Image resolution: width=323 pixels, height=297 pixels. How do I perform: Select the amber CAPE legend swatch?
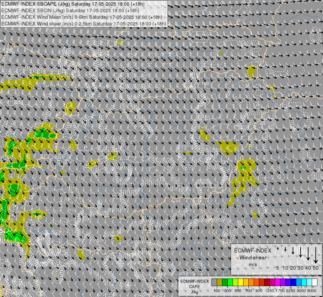coord(246,282)
